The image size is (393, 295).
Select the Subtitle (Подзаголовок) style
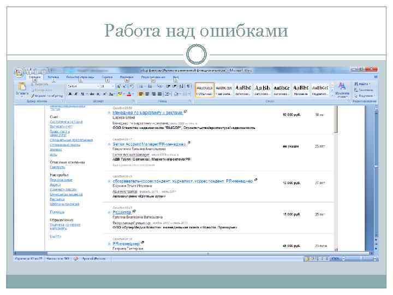pyautogui.click(x=320, y=90)
